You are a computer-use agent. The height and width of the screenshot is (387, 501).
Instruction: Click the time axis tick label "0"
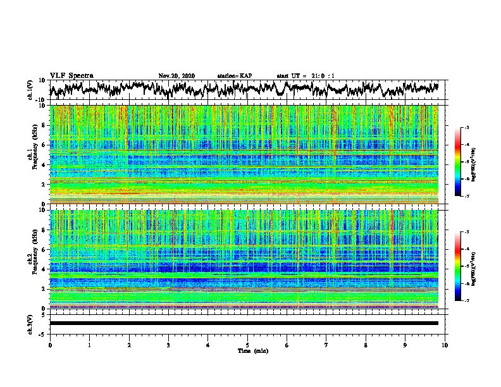pyautogui.click(x=50, y=345)
